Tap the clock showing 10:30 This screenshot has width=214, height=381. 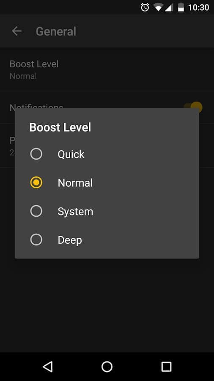[199, 8]
